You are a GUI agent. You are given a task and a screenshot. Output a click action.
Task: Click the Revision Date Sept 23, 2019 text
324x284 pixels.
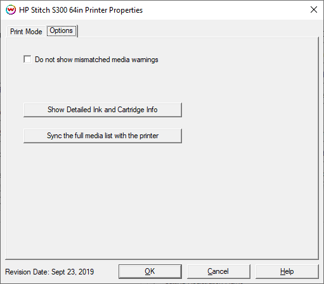pyautogui.click(x=49, y=272)
